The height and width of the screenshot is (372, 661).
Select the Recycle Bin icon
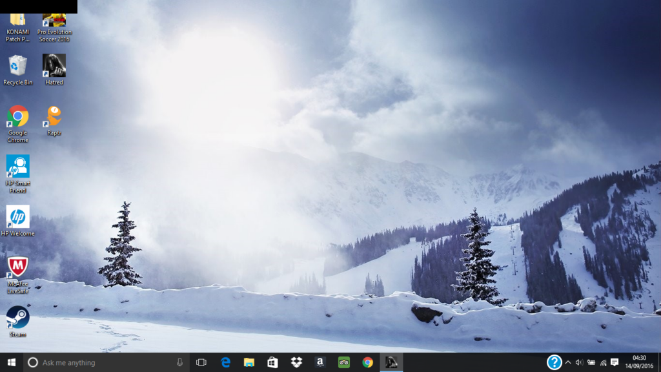[17, 66]
